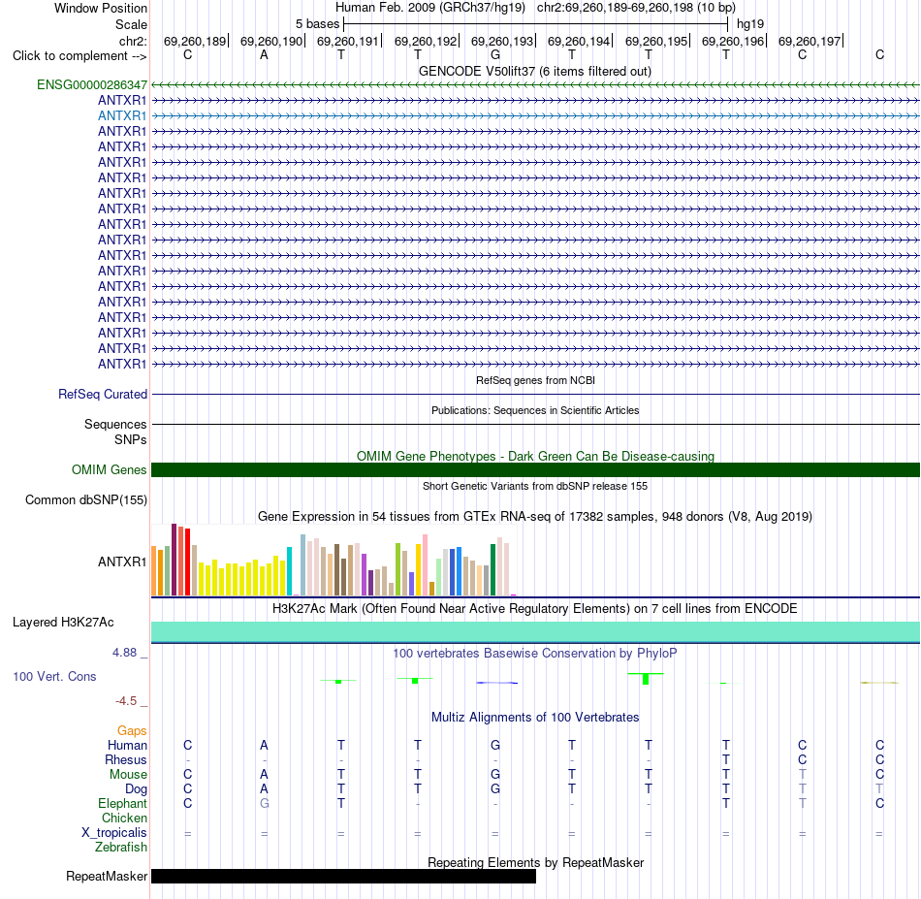This screenshot has width=921, height=899.
Task: Open the 'RefSeq genes from NCBI' title
Action: (535, 380)
